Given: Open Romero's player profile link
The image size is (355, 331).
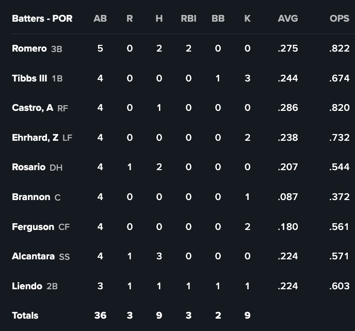Looking at the screenshot, I should [x=29, y=48].
